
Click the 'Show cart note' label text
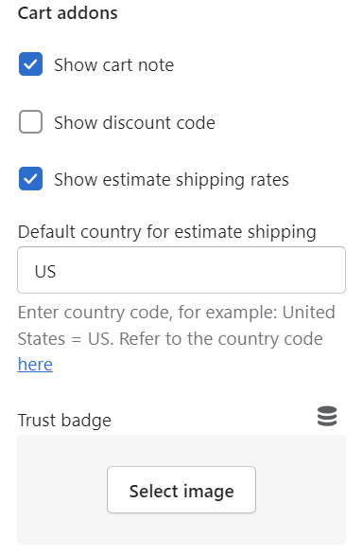coord(113,65)
